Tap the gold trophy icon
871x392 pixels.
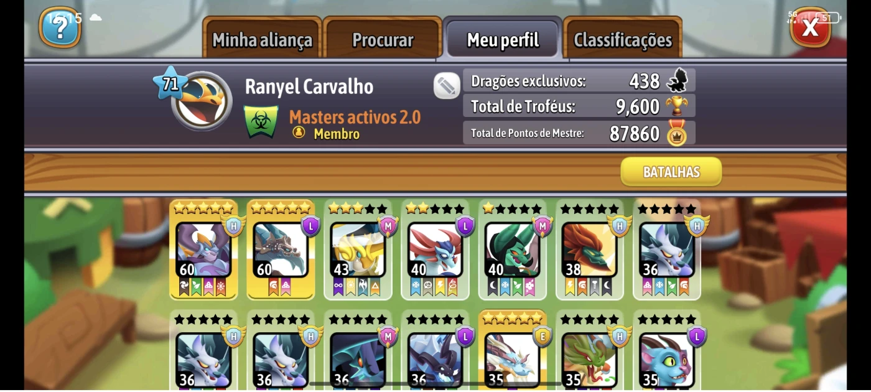677,106
